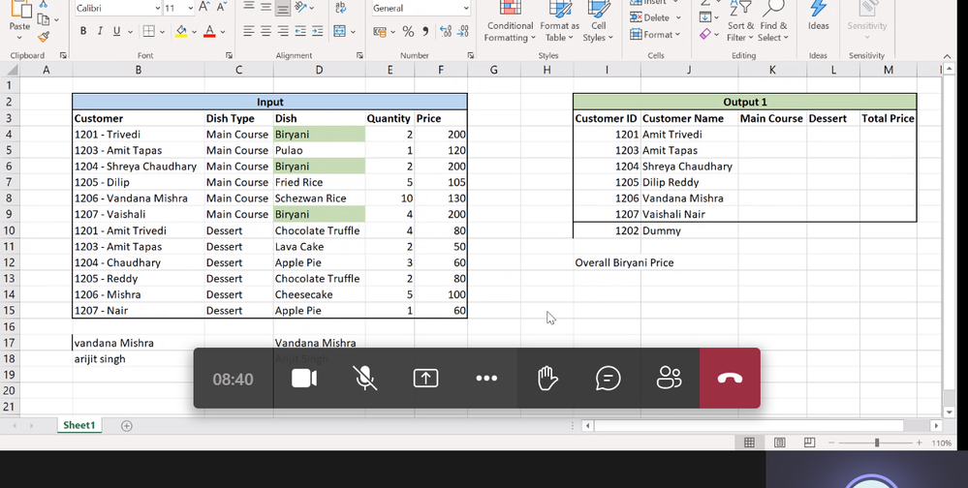Click the Copy icon

44,19
